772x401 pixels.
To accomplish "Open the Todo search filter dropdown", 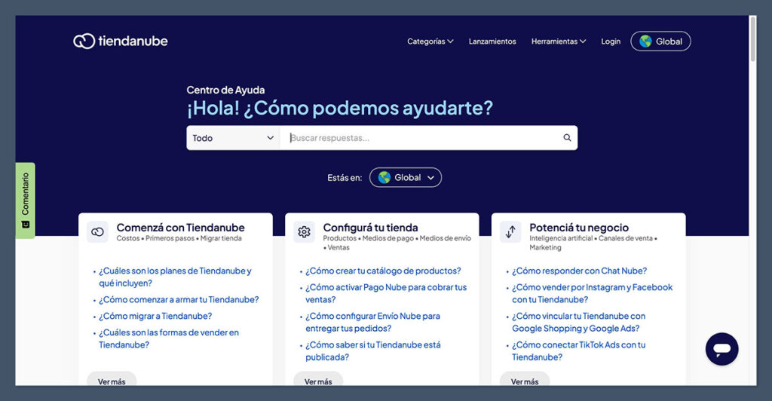I will [x=233, y=138].
